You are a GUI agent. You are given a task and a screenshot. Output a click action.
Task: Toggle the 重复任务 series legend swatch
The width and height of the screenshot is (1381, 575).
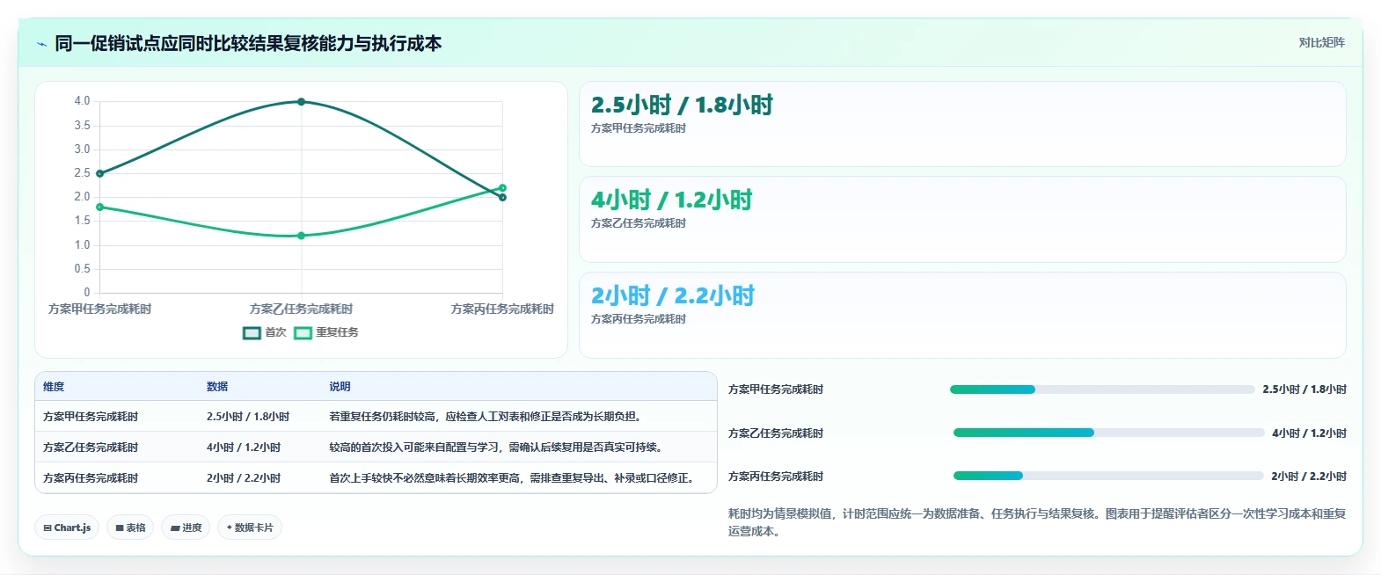(x=303, y=332)
